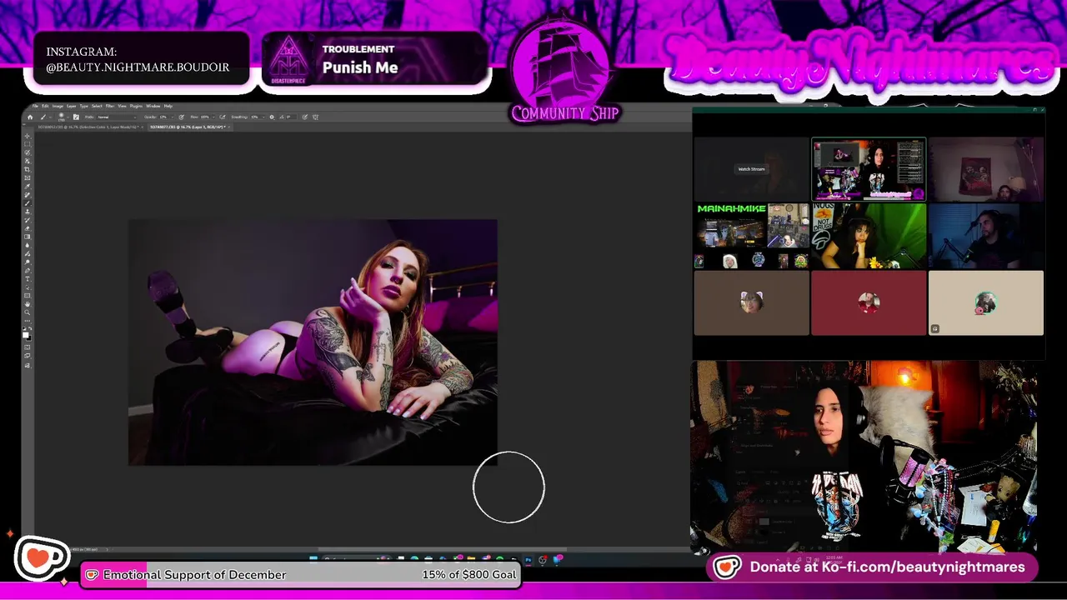The height and width of the screenshot is (600, 1067).
Task: Select the Move tool in Photoshop
Action: pos(27,136)
